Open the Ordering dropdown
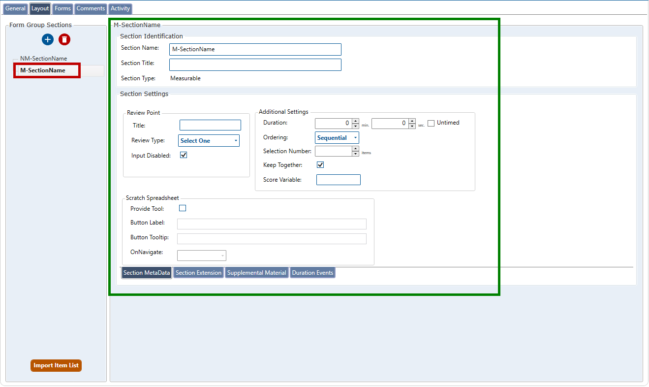Screen dimensions: 649x387 (x=337, y=138)
